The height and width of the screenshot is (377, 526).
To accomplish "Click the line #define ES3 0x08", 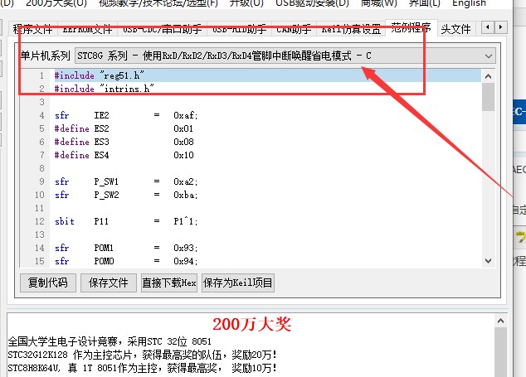I will (x=124, y=142).
